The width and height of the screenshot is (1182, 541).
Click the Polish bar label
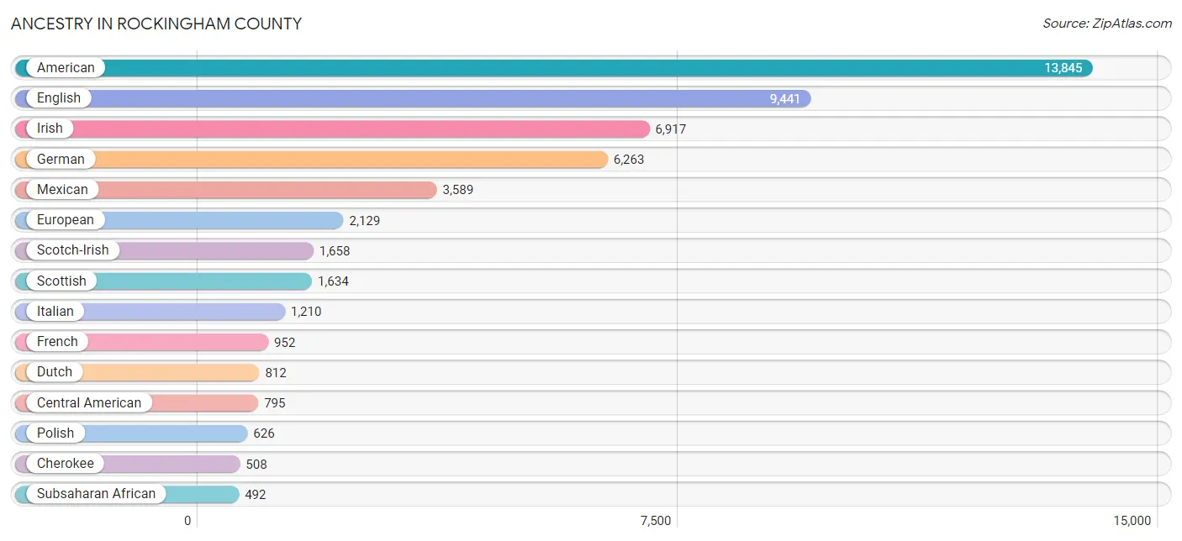[55, 433]
